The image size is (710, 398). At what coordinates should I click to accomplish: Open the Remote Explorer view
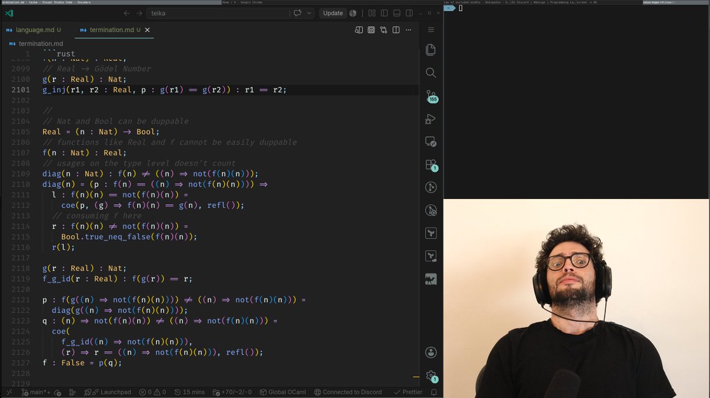[x=431, y=142]
